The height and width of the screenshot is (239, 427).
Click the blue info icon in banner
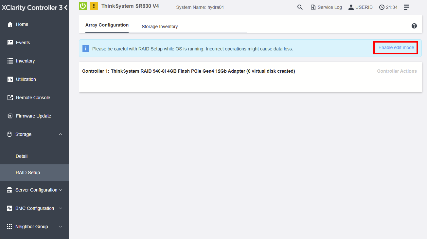(86, 48)
